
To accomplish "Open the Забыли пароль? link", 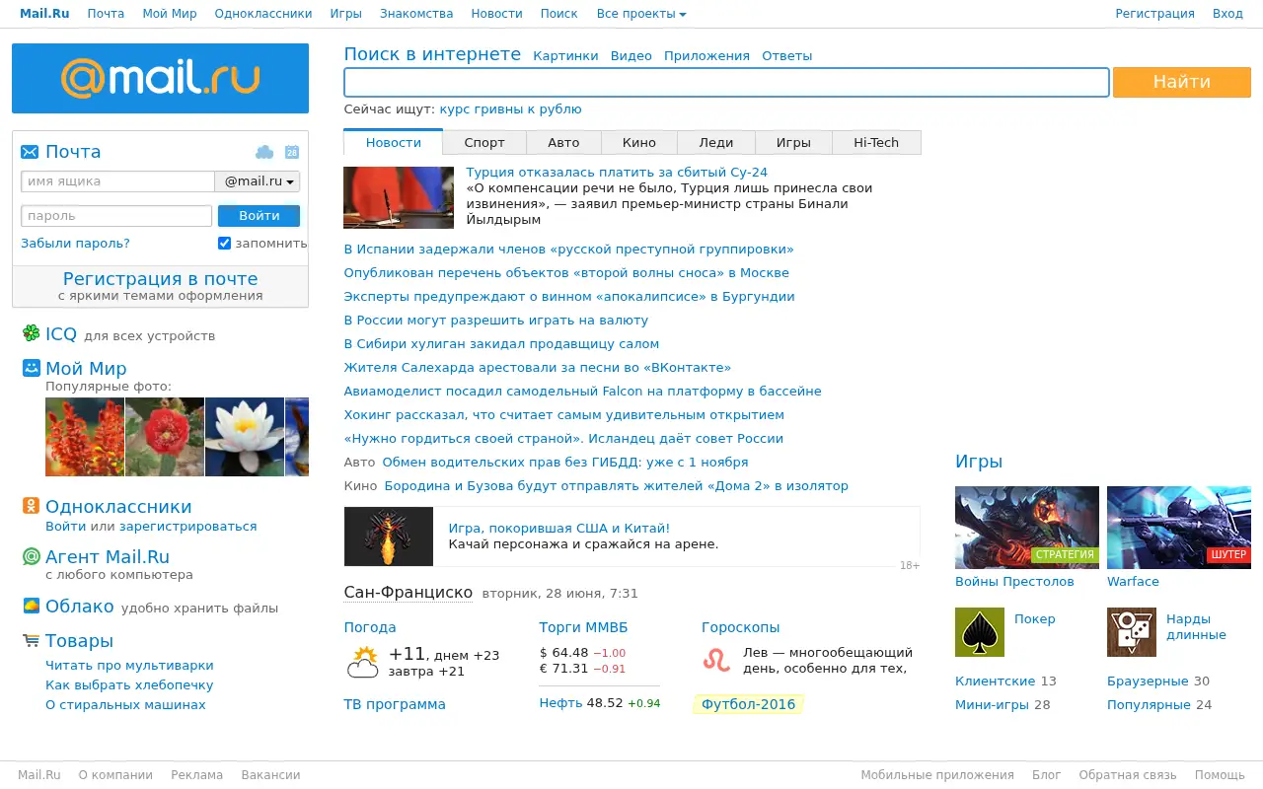I will tap(75, 243).
